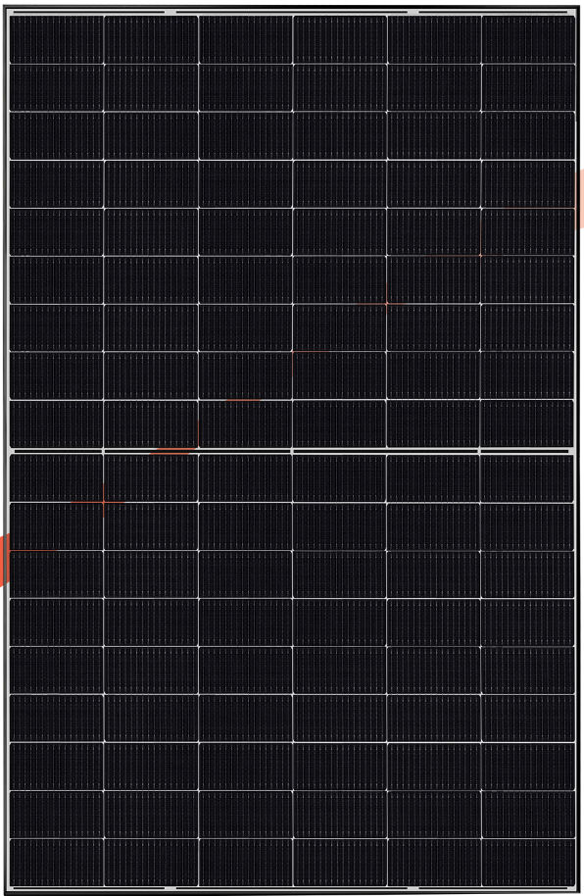Click the thin orange line beside left stripe
Viewport: 584px width, 896px height.
[32, 550]
